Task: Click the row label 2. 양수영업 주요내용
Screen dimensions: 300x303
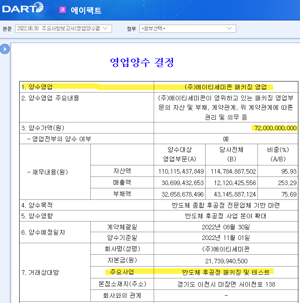Action: pos(50,98)
